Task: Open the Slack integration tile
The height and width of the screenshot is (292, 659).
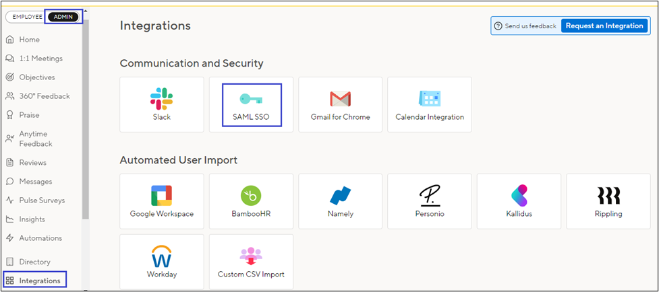Action: pos(161,104)
